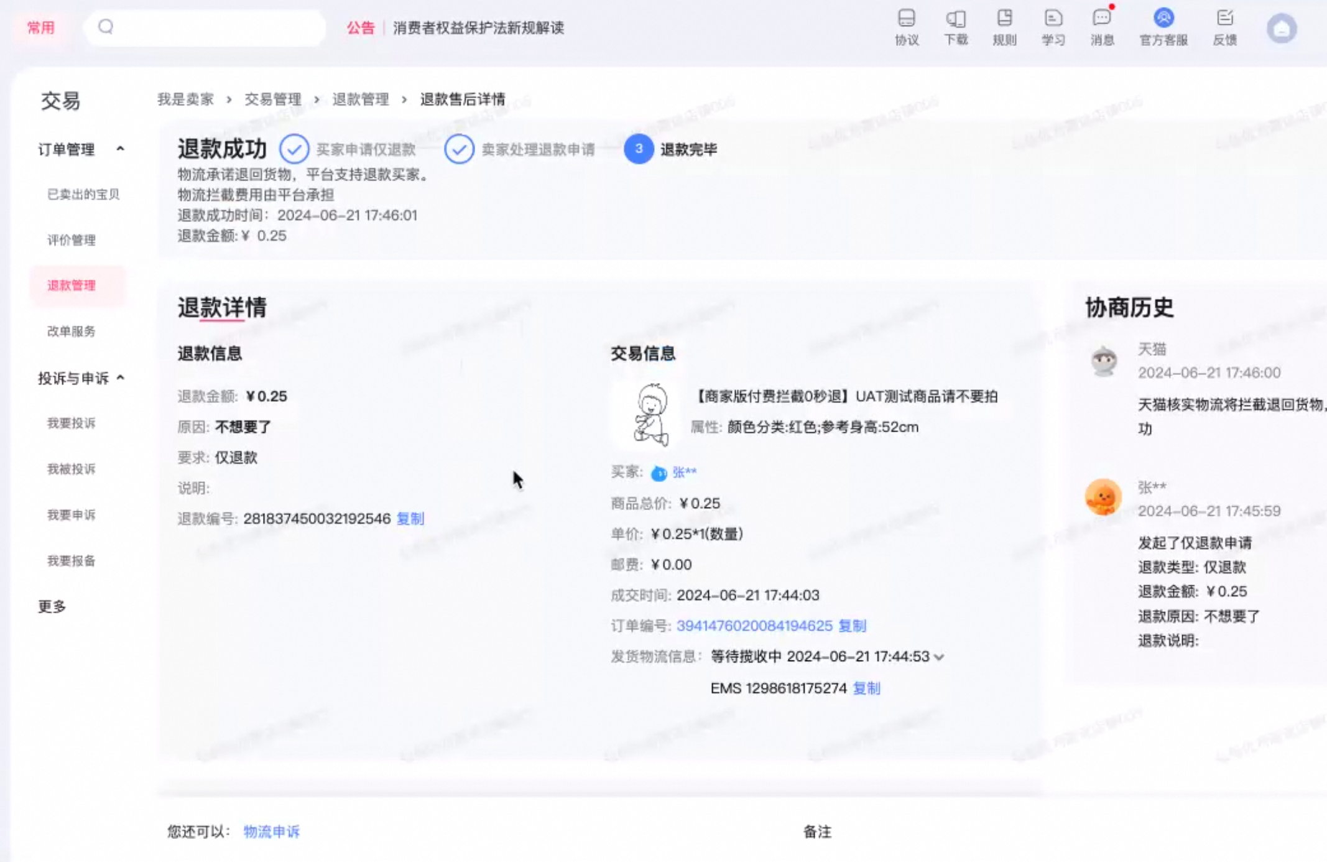This screenshot has height=862, width=1327.
Task: Go to 交易管理 in the breadcrumb
Action: click(x=273, y=100)
